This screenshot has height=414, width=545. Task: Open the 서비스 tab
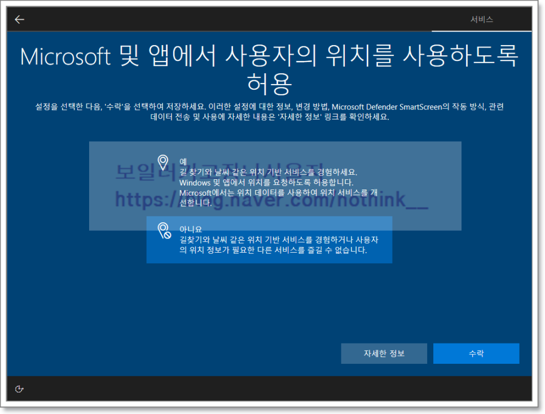pos(482,20)
